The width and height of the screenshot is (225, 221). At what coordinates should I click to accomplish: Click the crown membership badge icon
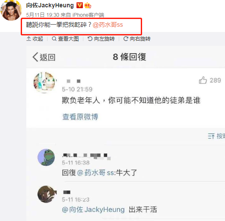88,5
